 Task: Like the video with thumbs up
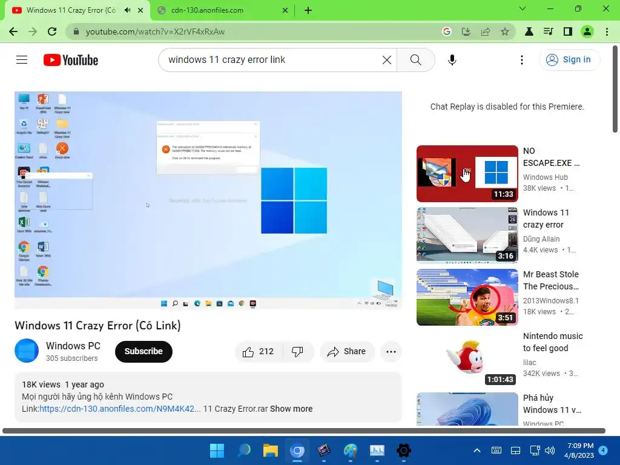259,352
